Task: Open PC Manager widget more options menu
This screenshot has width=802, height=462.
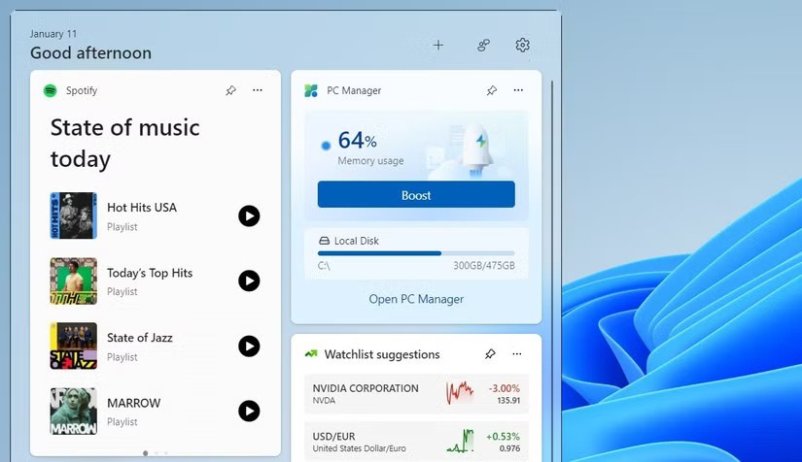Action: [518, 90]
